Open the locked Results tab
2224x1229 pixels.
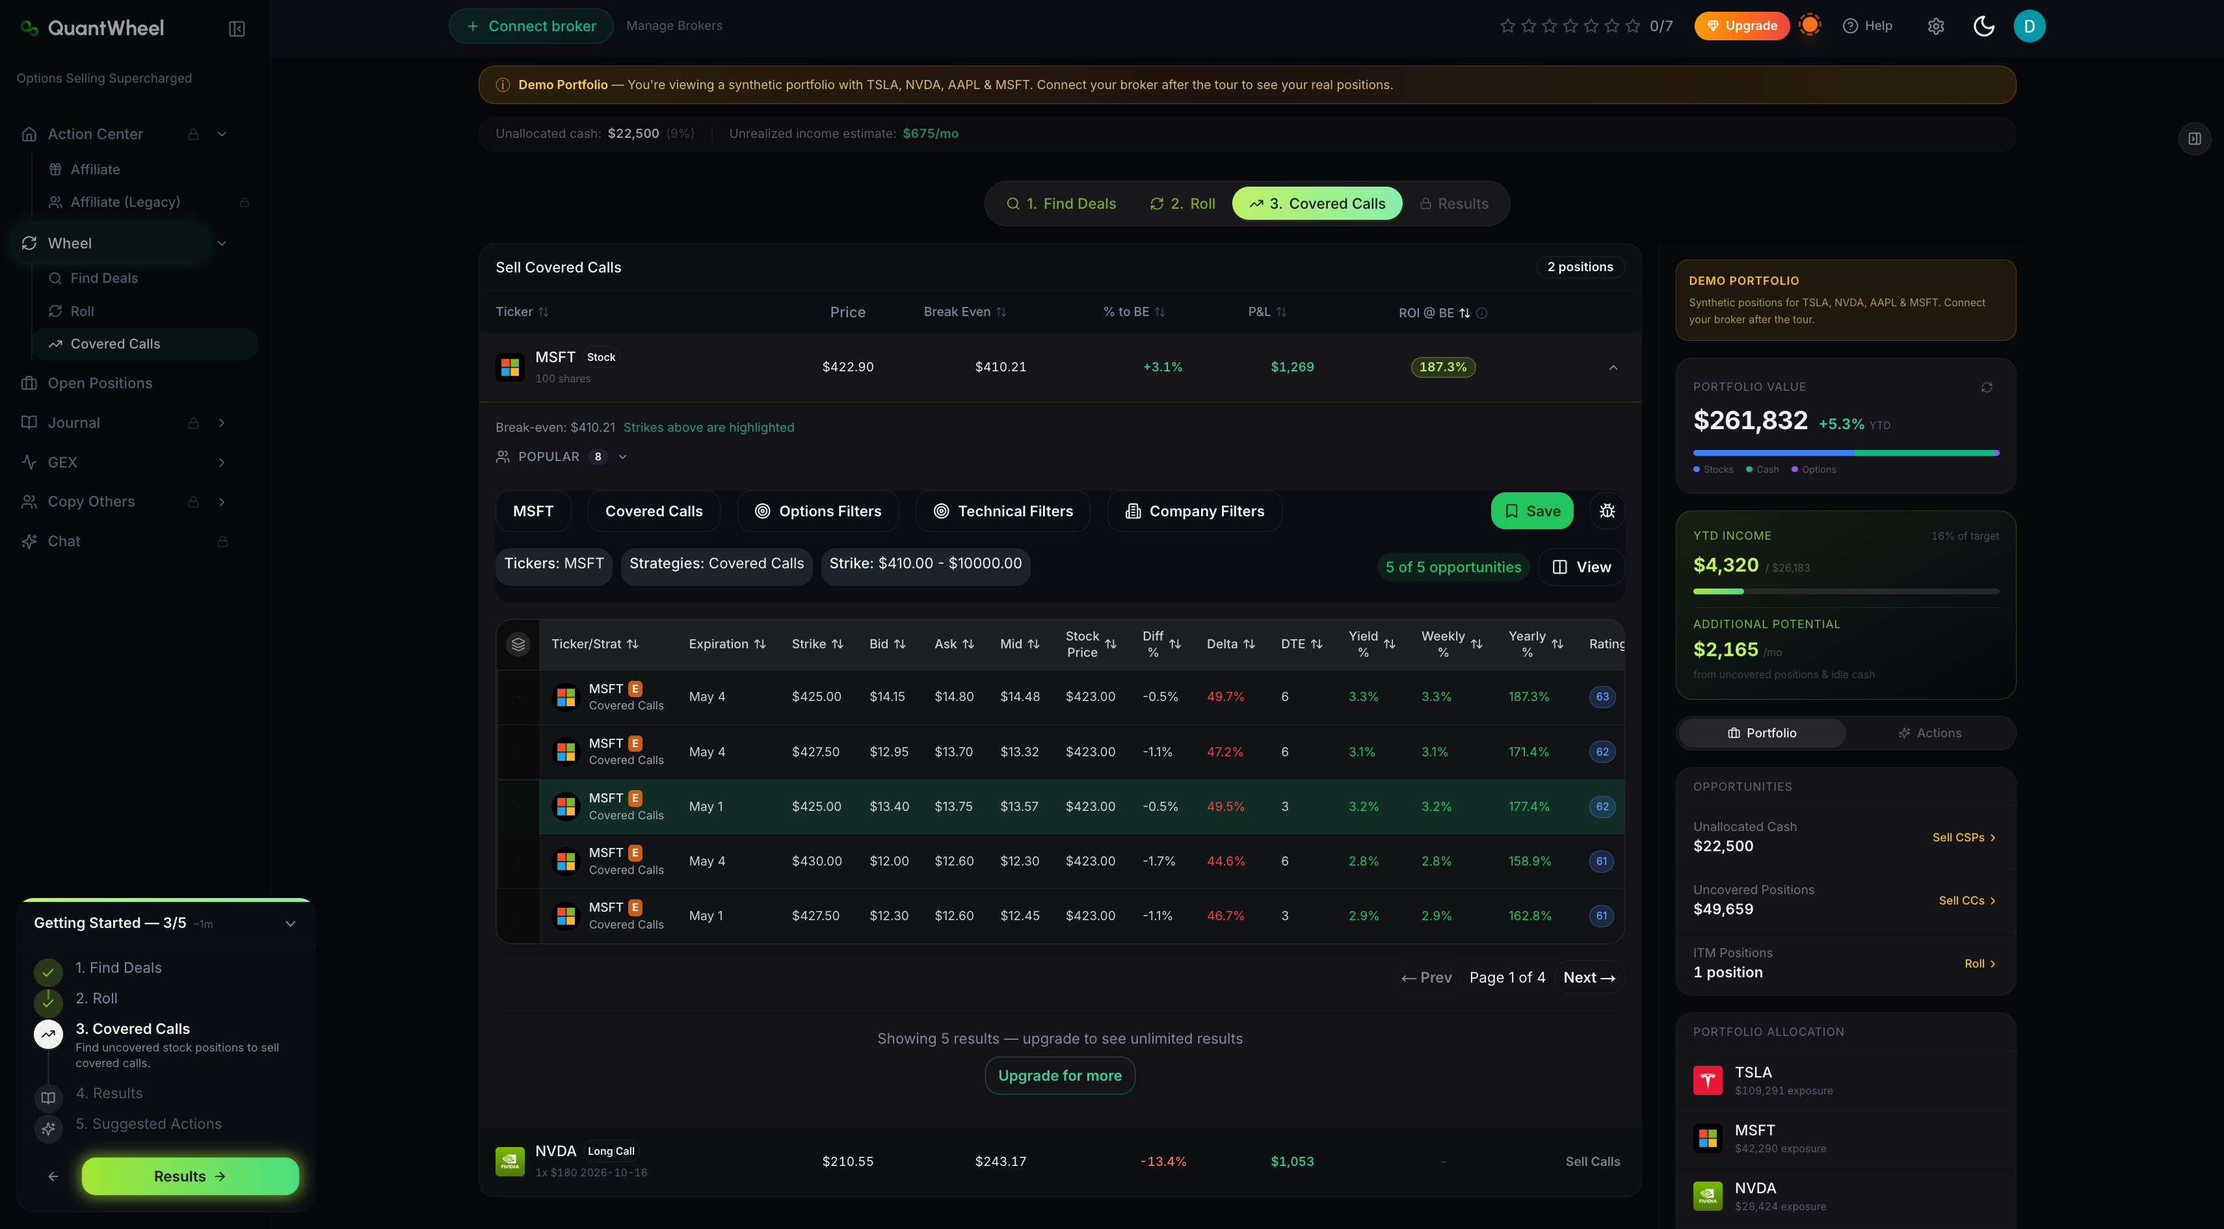point(1454,204)
